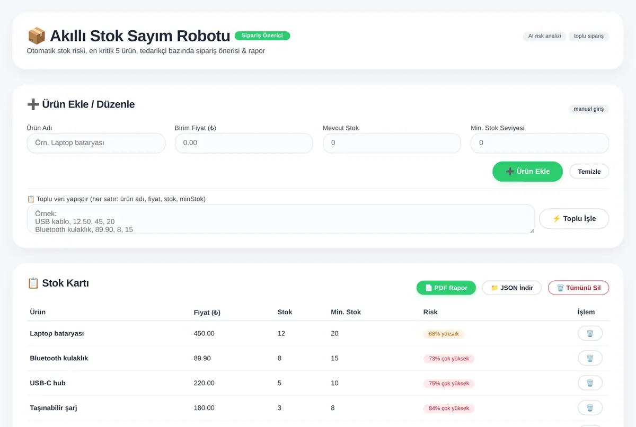
Task: Delete the USB-C hub row with trash icon
Action: (590, 383)
